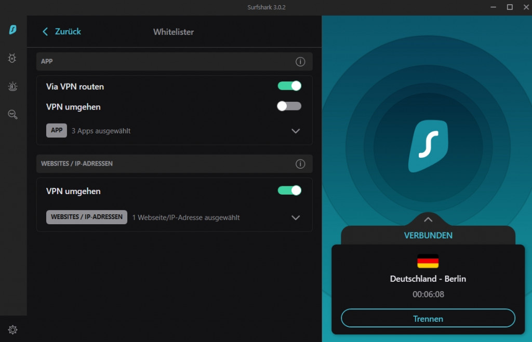Turn off VPN umgehen toggle for websites

pyautogui.click(x=289, y=190)
